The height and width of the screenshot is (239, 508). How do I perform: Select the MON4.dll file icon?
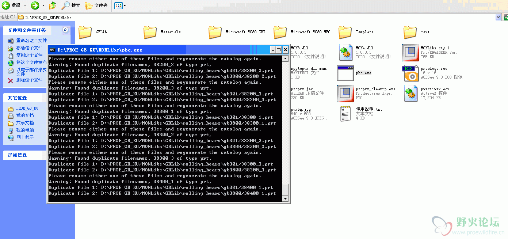point(345,53)
